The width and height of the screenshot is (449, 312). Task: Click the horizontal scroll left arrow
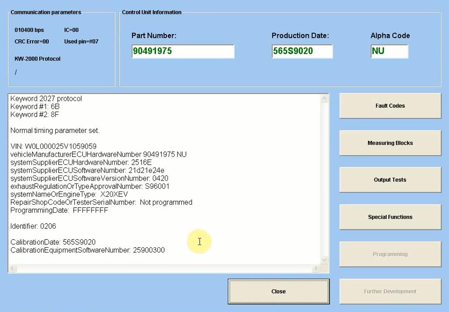(12, 269)
